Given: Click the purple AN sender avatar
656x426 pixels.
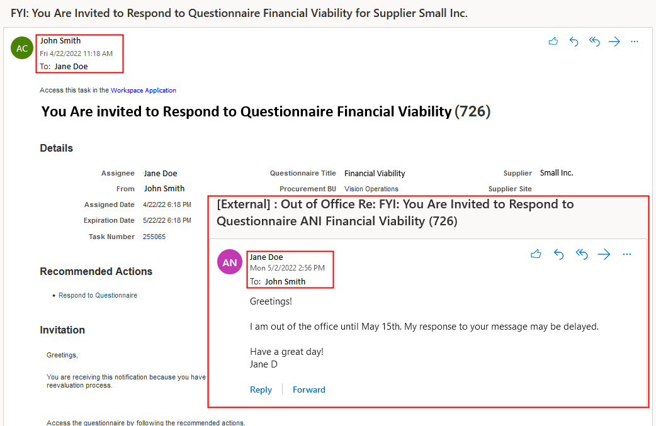Looking at the screenshot, I should point(230,262).
